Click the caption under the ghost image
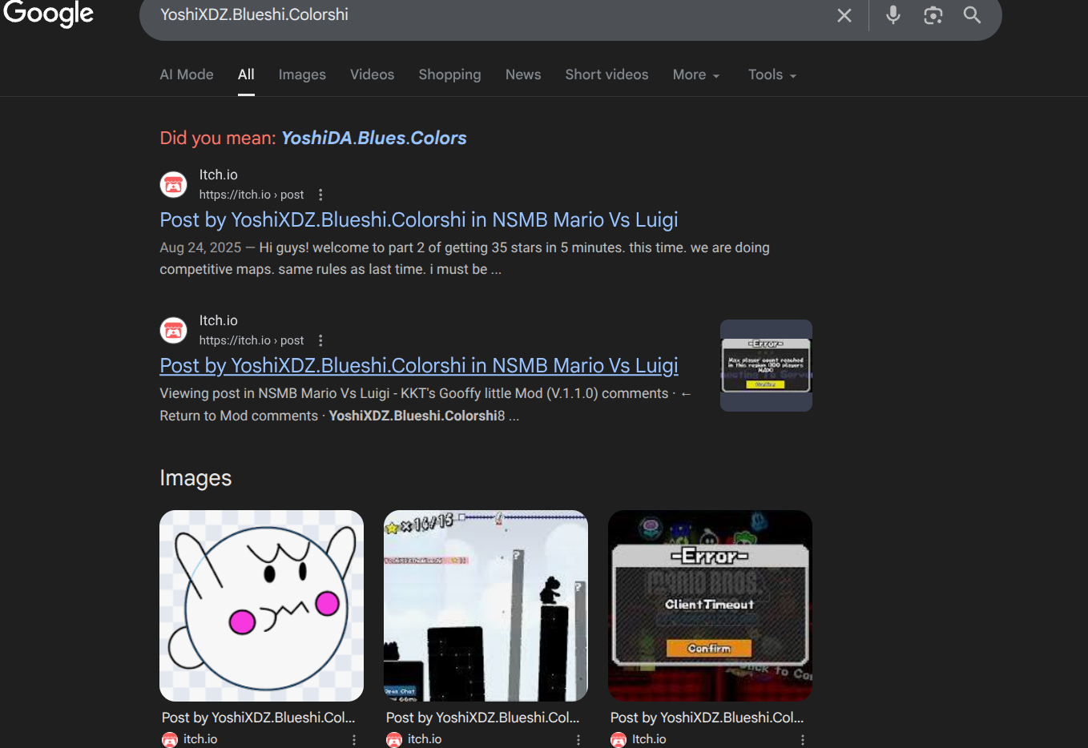Screen dimensions: 1088x748 pos(258,718)
